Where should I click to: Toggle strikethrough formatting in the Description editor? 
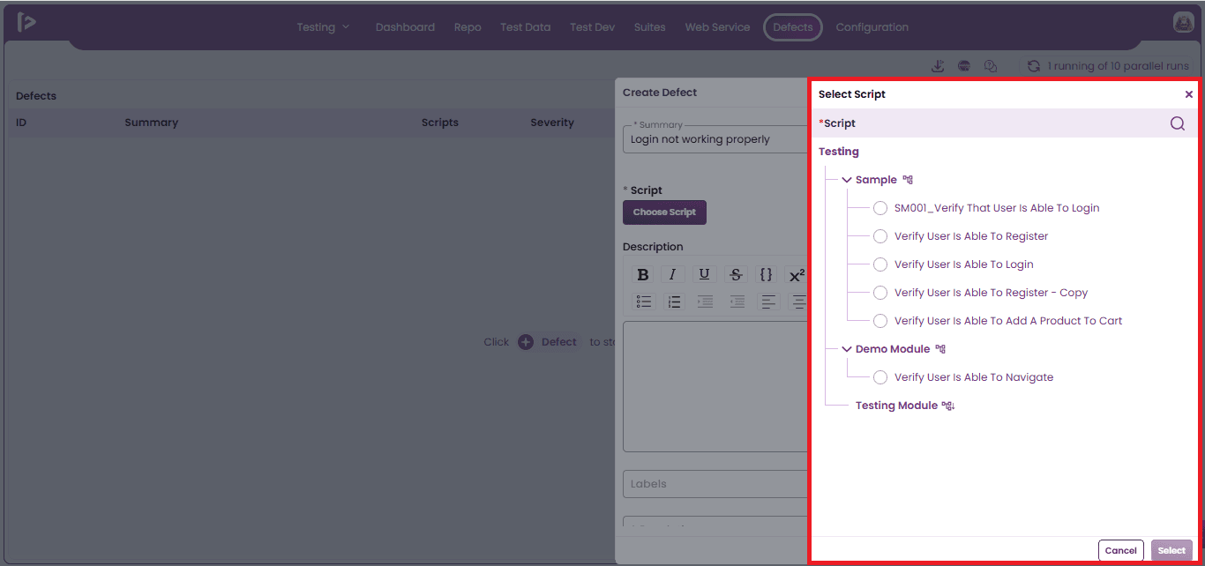(x=736, y=275)
